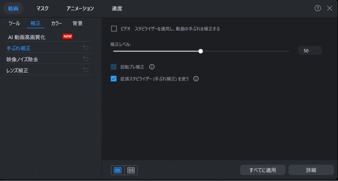
Task: Select the カラー sub-tab
Action: click(57, 23)
